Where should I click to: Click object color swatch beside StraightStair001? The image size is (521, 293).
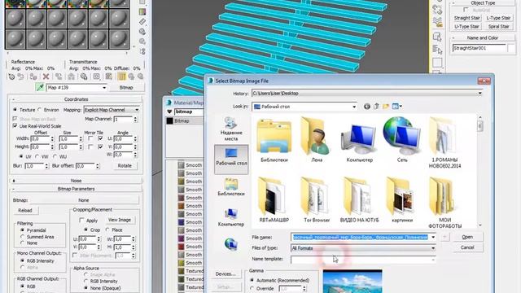coord(511,48)
